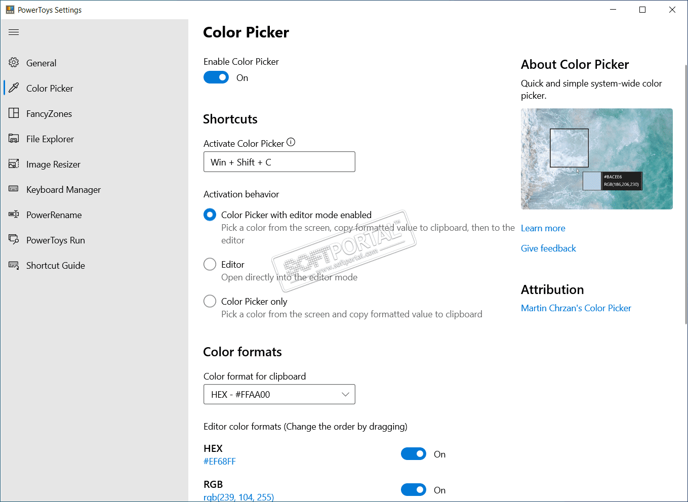This screenshot has width=688, height=502.
Task: Select the Editor activation behavior option
Action: pyautogui.click(x=210, y=264)
